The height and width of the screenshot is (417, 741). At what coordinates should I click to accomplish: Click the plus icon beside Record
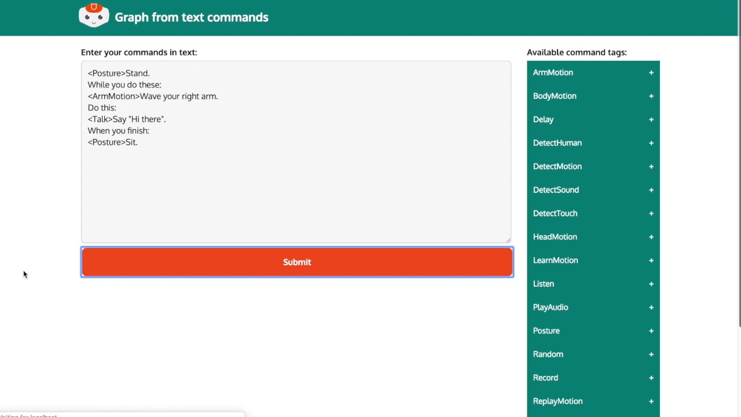click(x=651, y=378)
